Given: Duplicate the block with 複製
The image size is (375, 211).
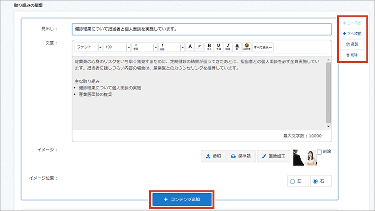Looking at the screenshot, I should click(x=353, y=44).
